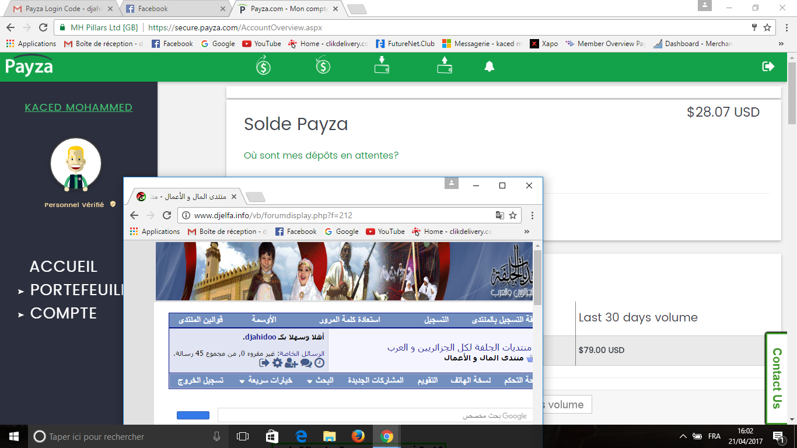Click translate icon in djelfa address bar

pyautogui.click(x=500, y=215)
